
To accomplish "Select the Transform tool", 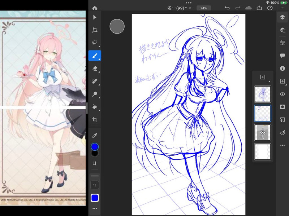I will [x=95, y=30].
